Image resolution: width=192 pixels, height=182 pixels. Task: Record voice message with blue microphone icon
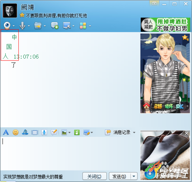[44, 132]
